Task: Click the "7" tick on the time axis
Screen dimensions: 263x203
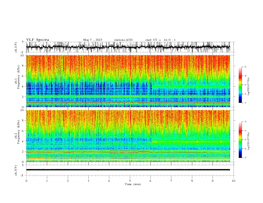Action: coord(171,181)
